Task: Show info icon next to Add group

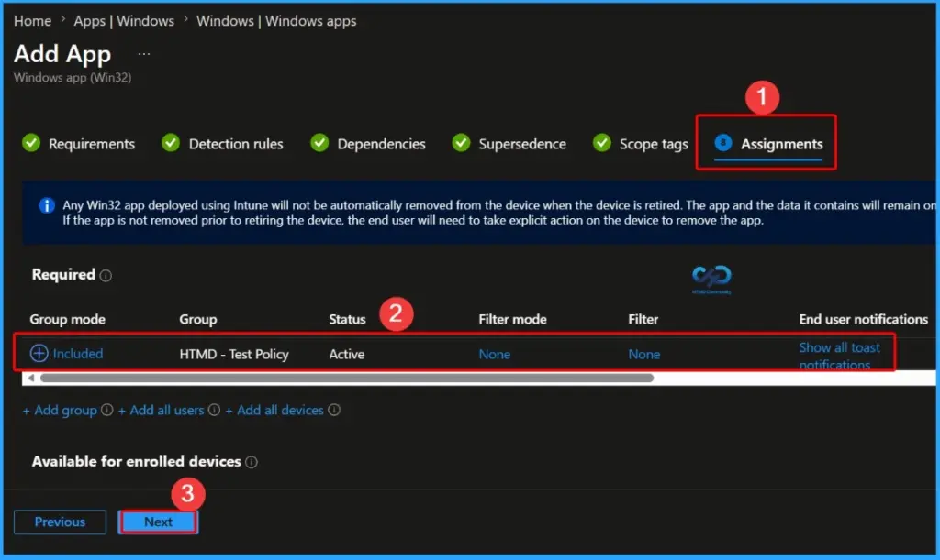Action: (106, 410)
